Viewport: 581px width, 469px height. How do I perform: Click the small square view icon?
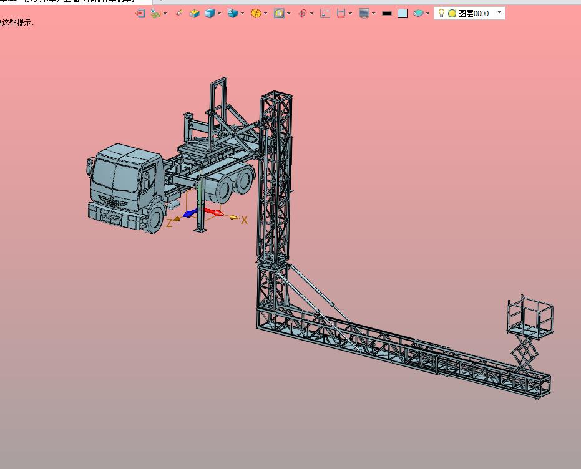pos(325,13)
